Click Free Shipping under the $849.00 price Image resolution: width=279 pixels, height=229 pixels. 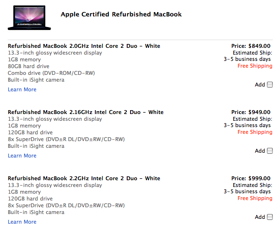pos(255,66)
